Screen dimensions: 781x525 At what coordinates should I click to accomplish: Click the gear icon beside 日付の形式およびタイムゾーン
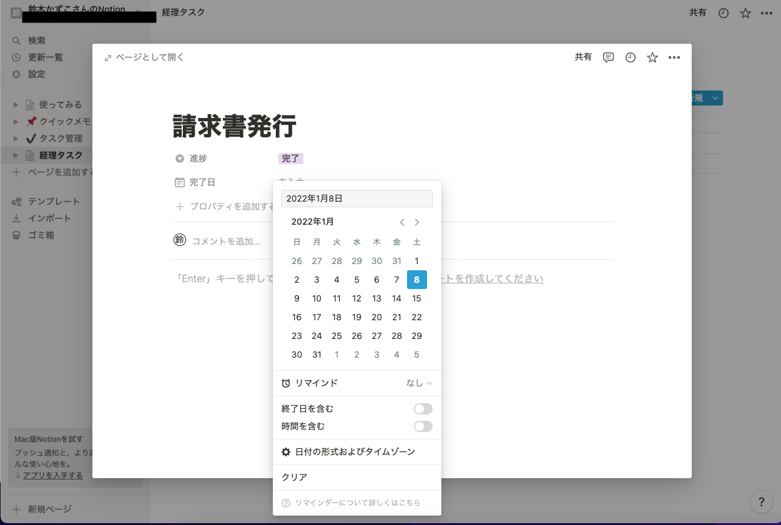click(286, 452)
